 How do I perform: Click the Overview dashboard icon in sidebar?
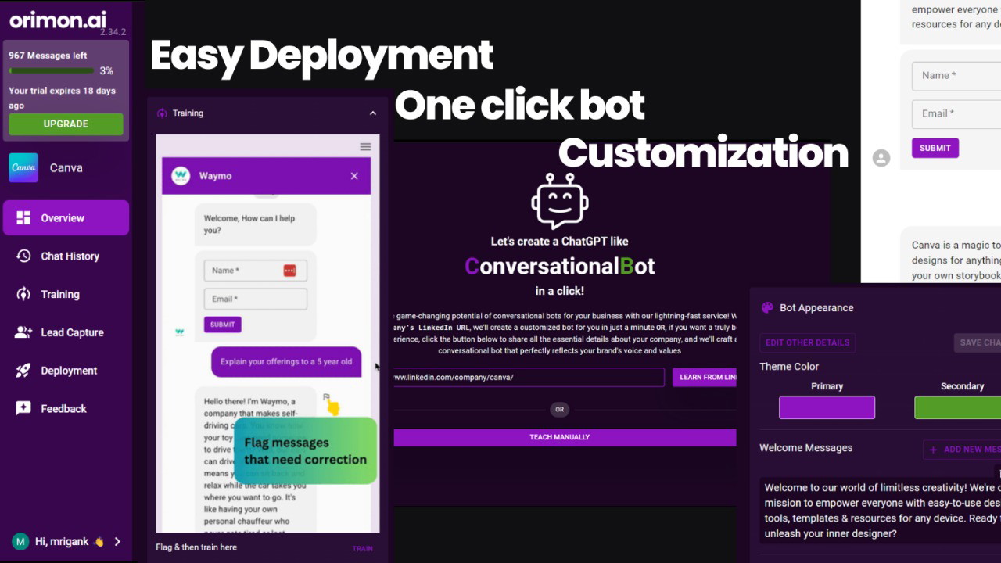23,218
